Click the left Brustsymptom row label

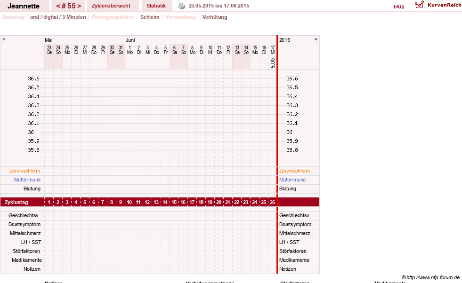24,224
